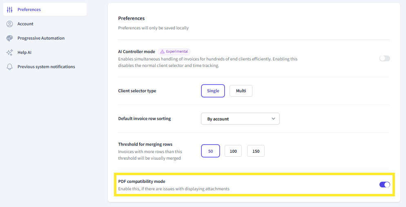
Task: Click the Preferences sliders icon
Action: (10, 9)
